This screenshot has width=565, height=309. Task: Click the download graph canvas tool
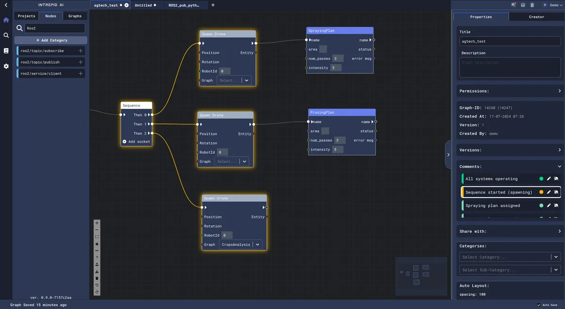coord(97,271)
